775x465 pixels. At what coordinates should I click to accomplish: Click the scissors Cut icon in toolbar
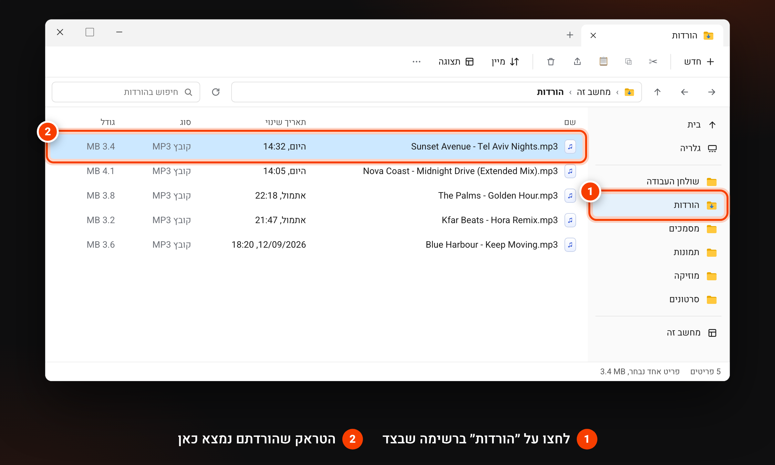click(653, 61)
